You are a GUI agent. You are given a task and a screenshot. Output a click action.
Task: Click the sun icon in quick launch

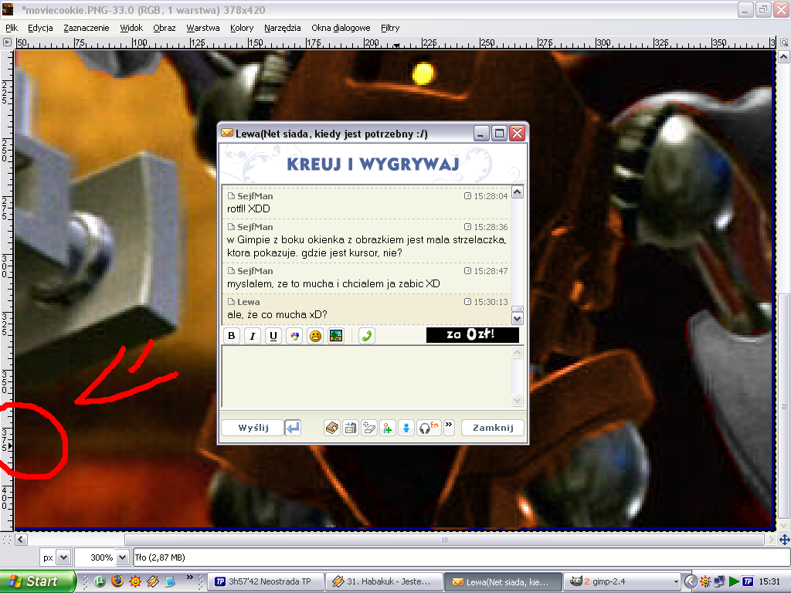(135, 581)
